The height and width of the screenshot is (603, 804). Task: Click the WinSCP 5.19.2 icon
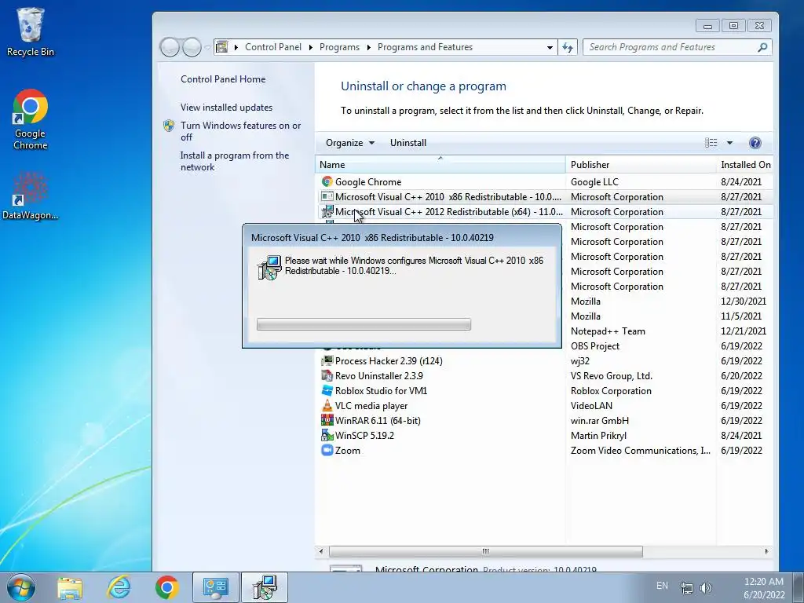327,435
